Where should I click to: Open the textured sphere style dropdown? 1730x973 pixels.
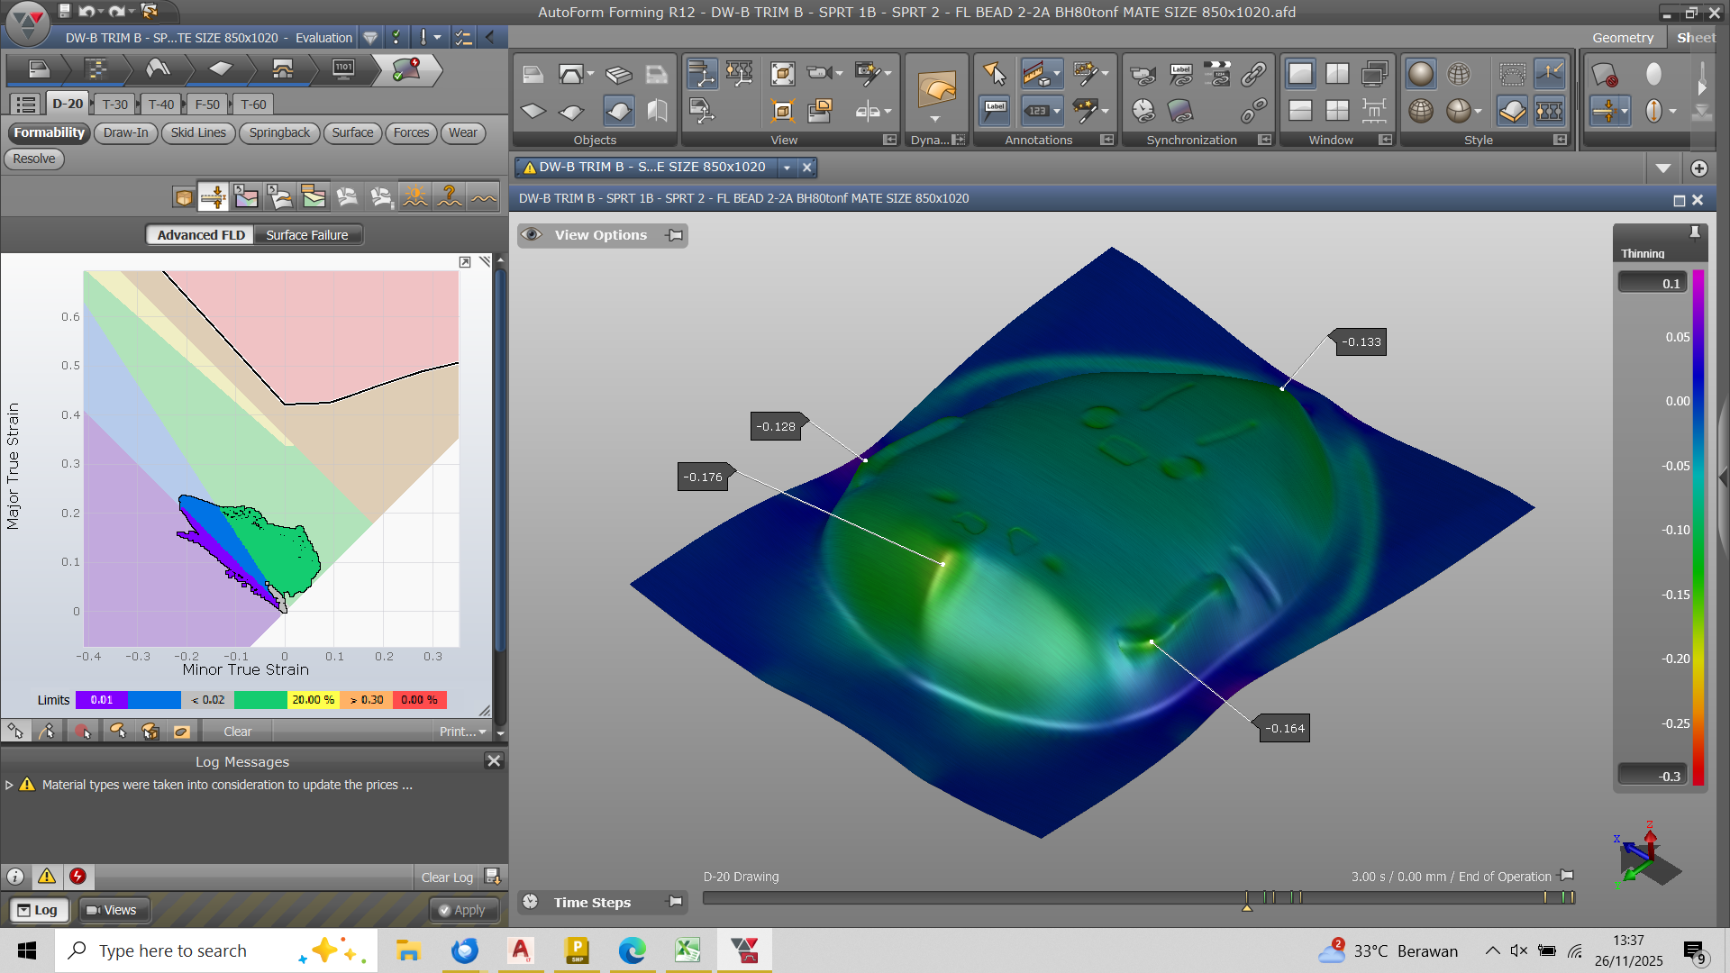point(1478,112)
